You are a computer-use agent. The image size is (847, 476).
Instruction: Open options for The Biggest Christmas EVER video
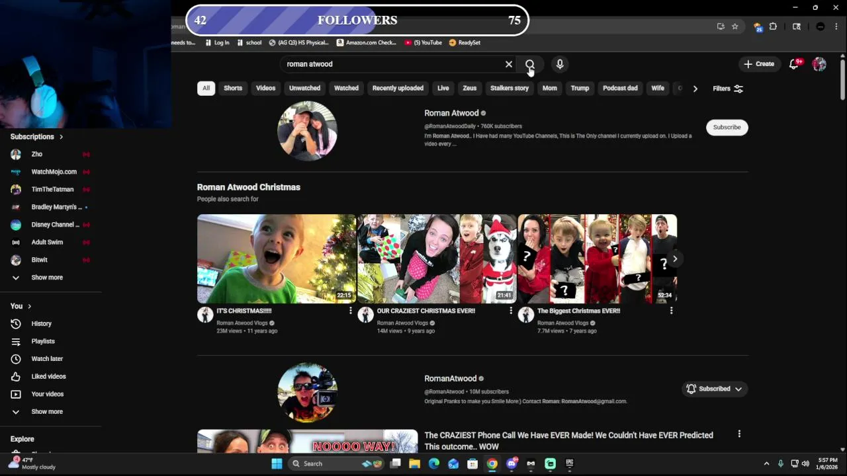pyautogui.click(x=671, y=311)
